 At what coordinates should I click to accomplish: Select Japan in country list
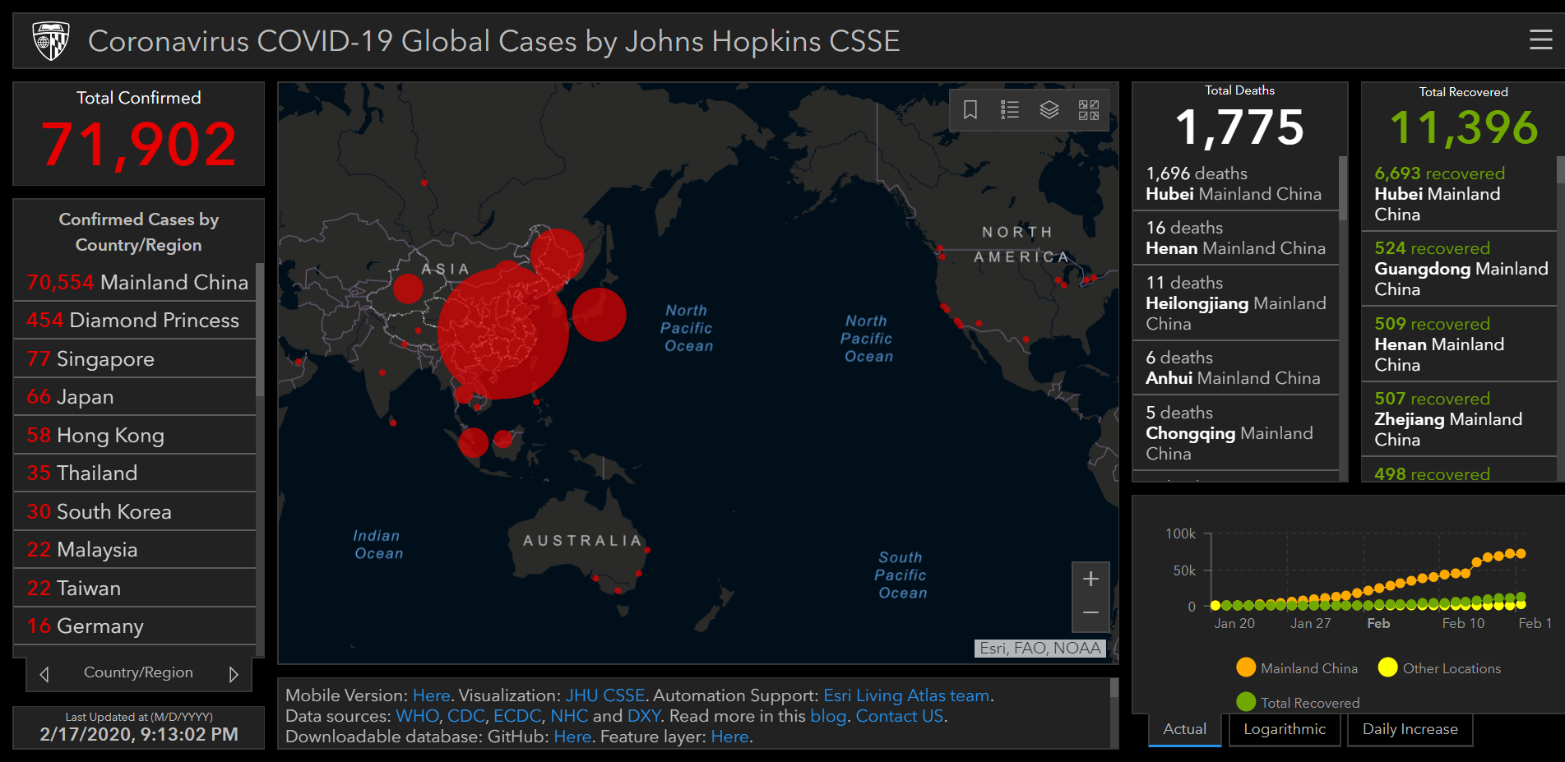[x=136, y=396]
